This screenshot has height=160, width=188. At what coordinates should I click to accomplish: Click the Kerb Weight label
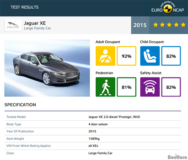tap(15, 139)
